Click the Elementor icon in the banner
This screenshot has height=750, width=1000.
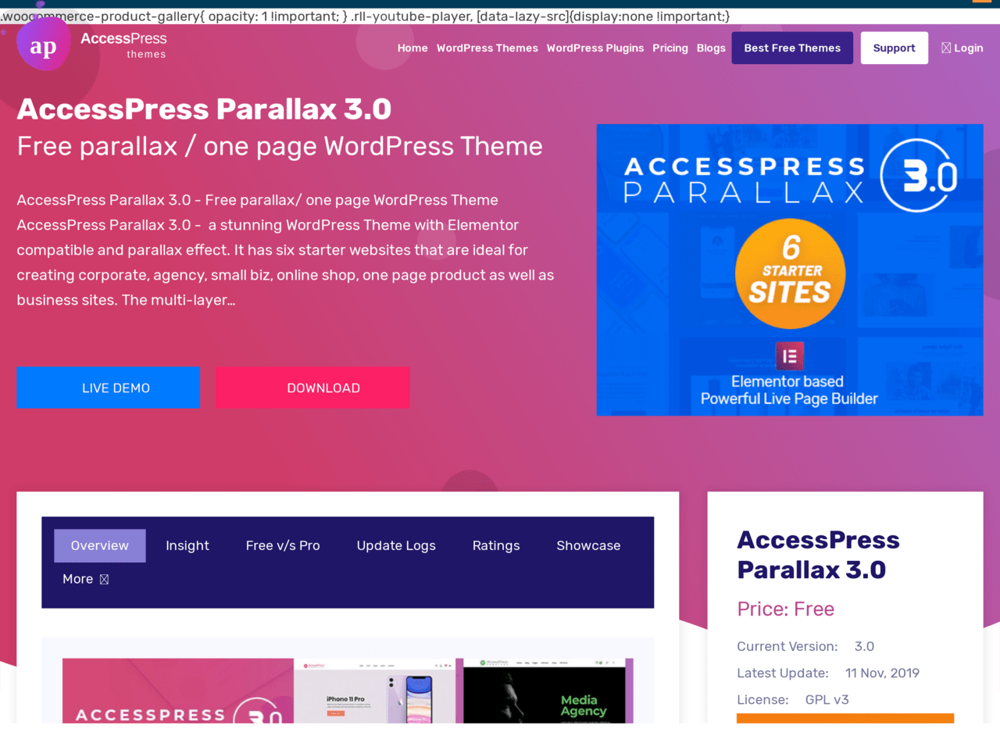tap(790, 356)
